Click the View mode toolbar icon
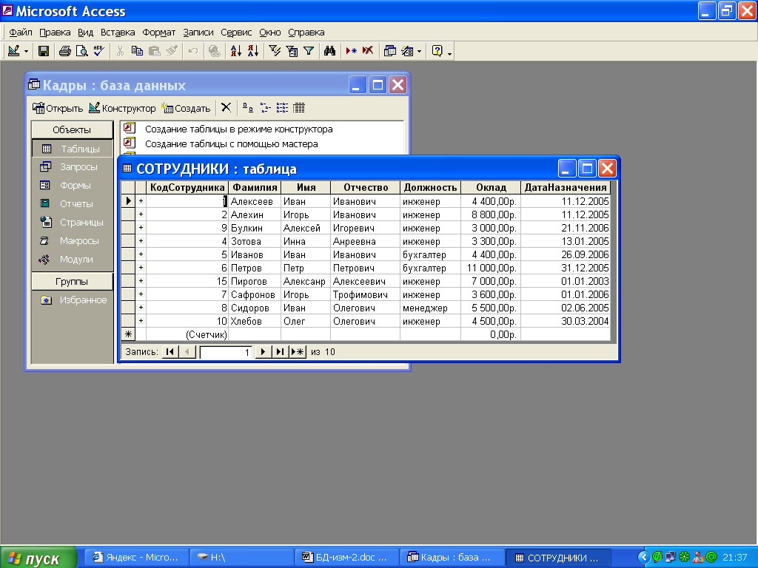Viewport: 758px width, 568px height. point(14,51)
